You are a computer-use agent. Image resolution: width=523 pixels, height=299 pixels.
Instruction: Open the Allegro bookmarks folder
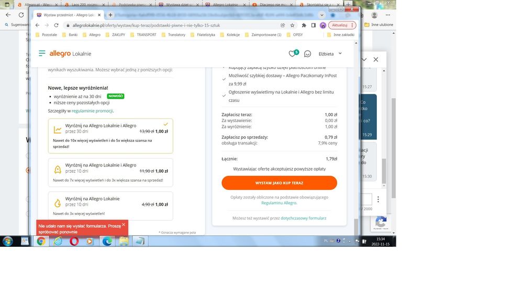tap(92, 34)
